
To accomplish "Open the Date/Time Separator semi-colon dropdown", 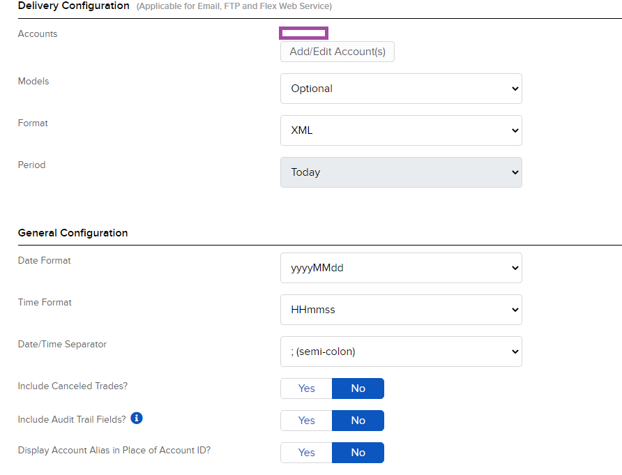I will pyautogui.click(x=401, y=352).
